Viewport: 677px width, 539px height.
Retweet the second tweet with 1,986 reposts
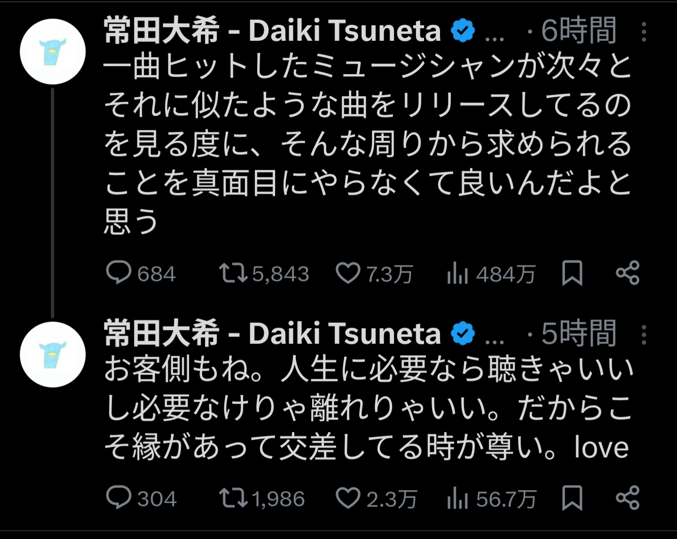[x=233, y=498]
